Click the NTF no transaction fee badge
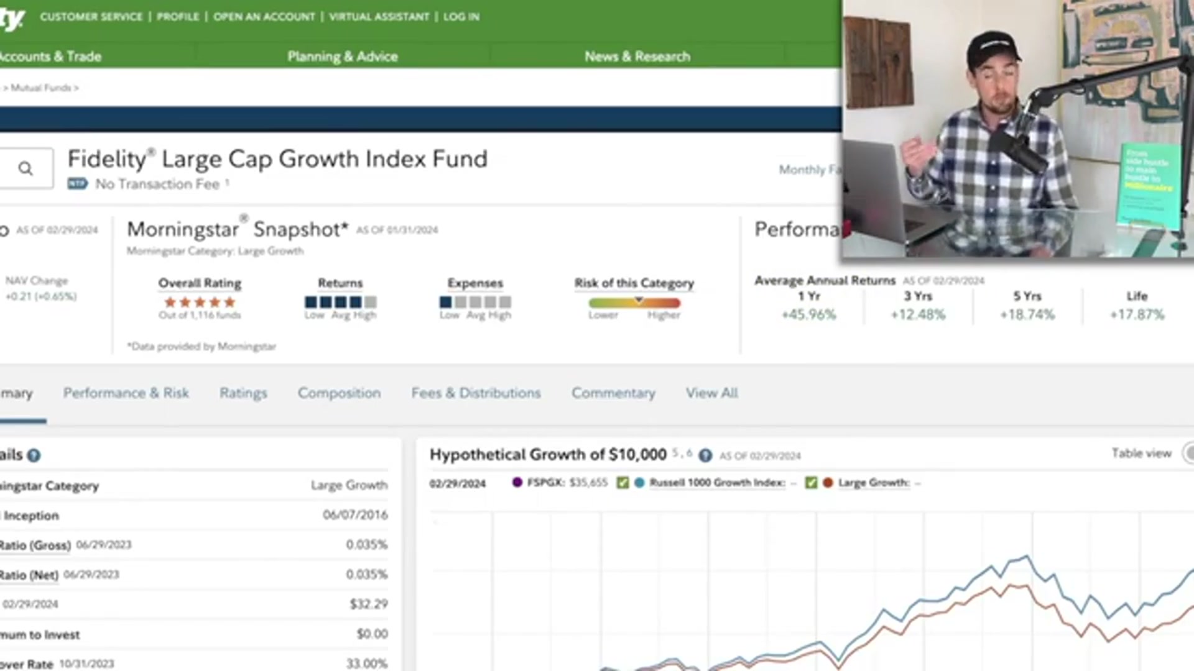This screenshot has height=671, width=1194. tap(78, 184)
